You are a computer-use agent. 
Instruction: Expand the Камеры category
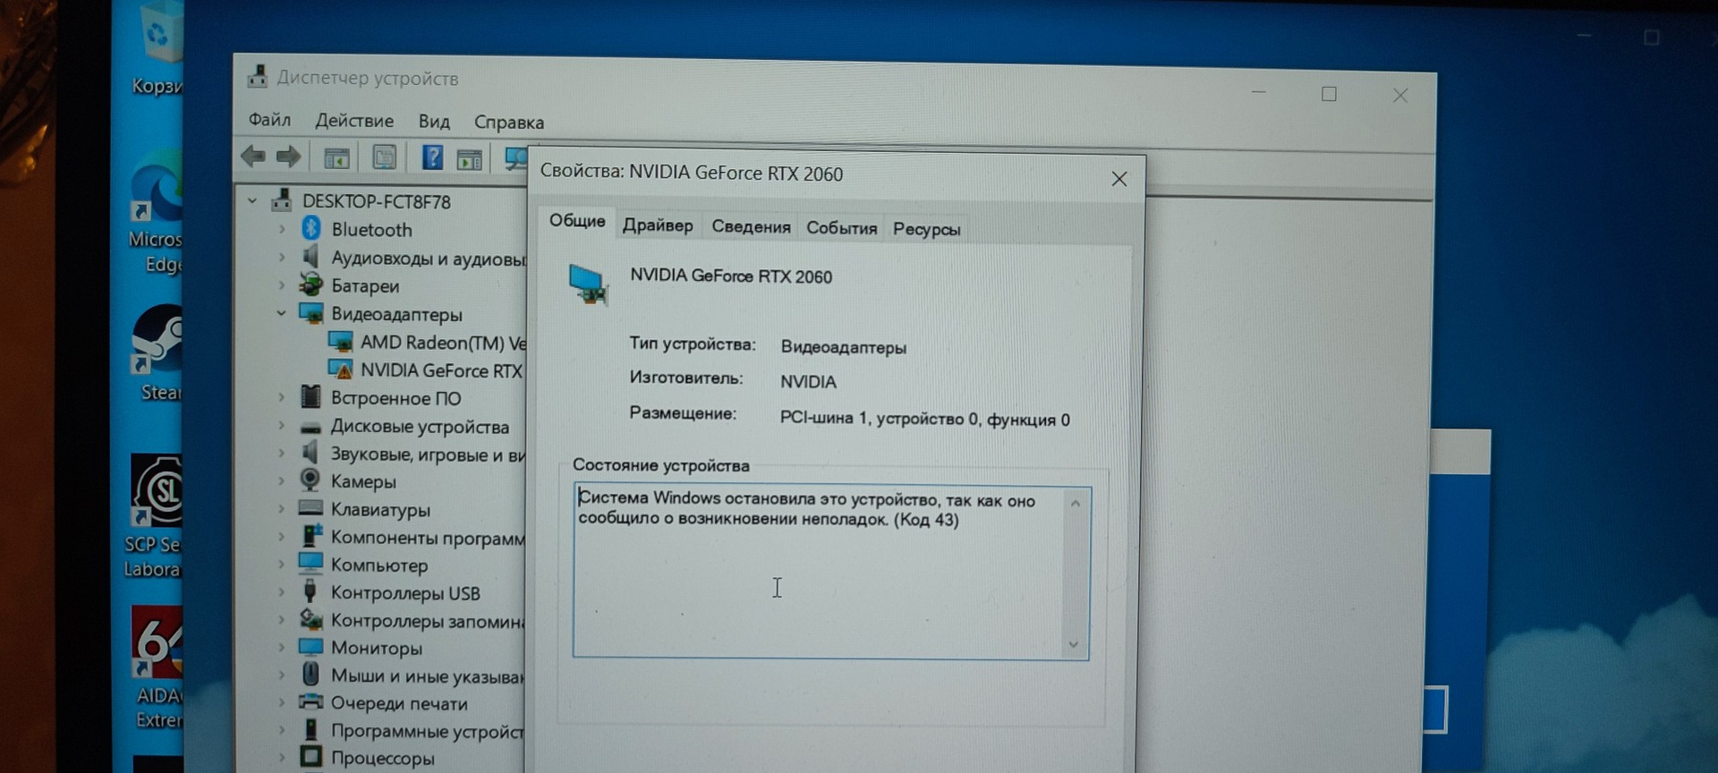[281, 481]
